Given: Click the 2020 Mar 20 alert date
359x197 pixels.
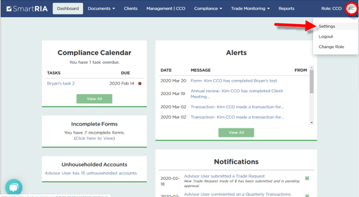Looking at the screenshot, I should click(173, 81).
